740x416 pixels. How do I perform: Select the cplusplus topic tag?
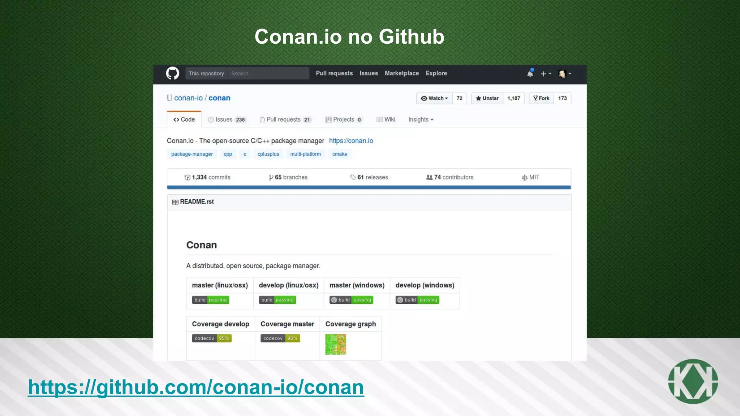(x=268, y=154)
